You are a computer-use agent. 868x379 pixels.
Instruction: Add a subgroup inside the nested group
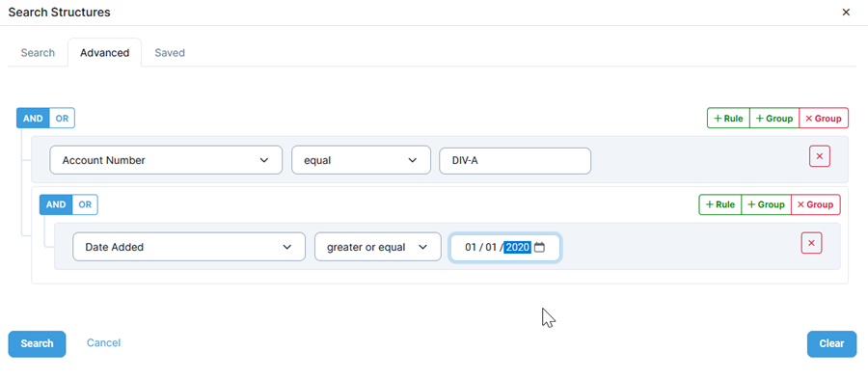coord(766,204)
